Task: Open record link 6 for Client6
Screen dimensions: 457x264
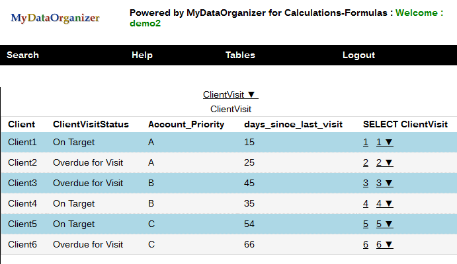Action: pyautogui.click(x=366, y=244)
